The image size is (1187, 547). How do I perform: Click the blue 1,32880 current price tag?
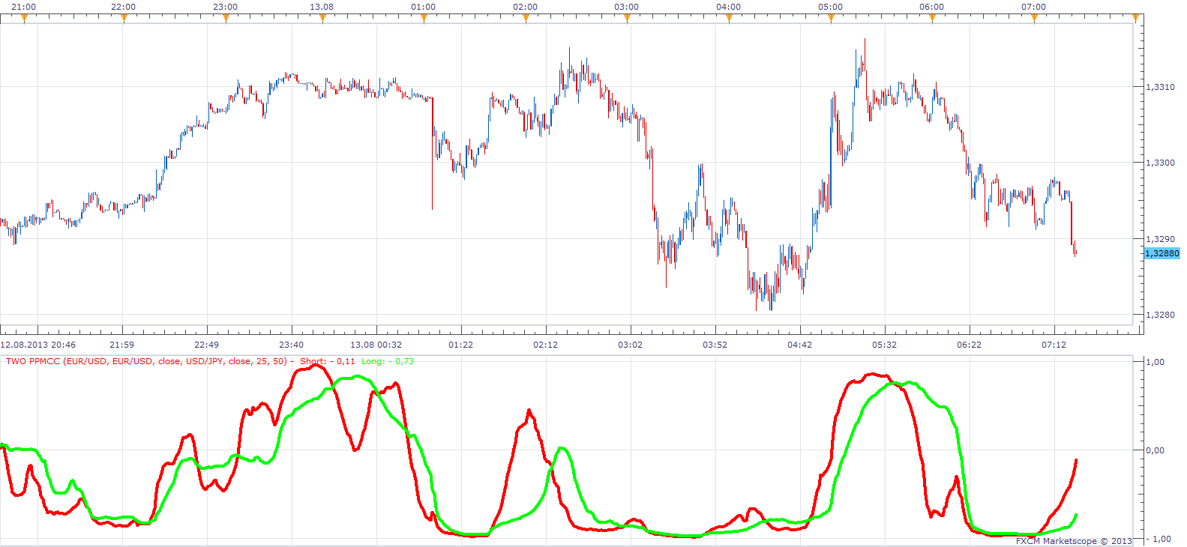[x=1162, y=253]
